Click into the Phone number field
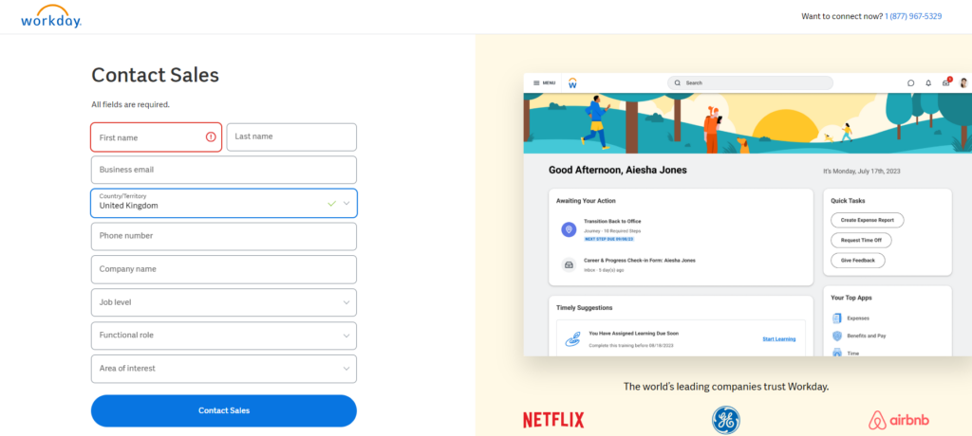The width and height of the screenshot is (972, 436). pyautogui.click(x=224, y=236)
